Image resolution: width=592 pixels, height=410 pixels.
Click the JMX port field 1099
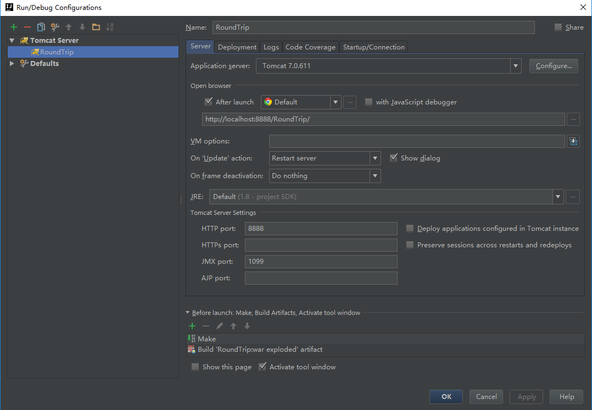(321, 262)
